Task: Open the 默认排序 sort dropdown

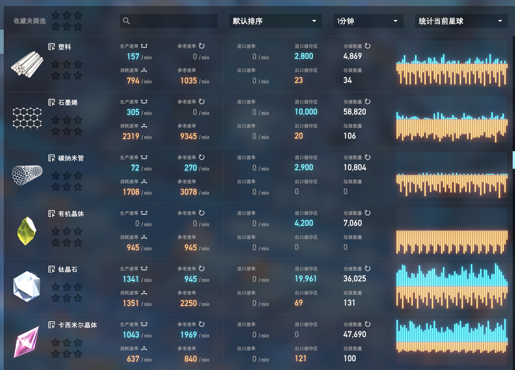Action: pos(275,21)
